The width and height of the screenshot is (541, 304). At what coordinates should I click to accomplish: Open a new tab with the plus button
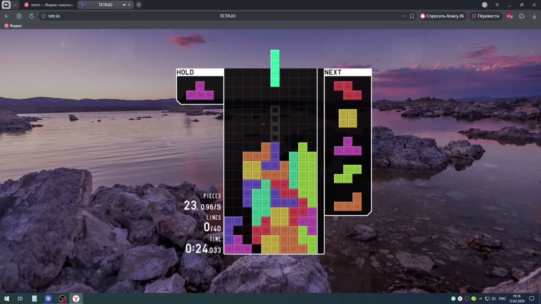[139, 5]
